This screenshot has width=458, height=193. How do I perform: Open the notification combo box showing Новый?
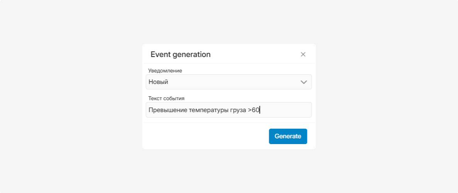[x=228, y=82]
